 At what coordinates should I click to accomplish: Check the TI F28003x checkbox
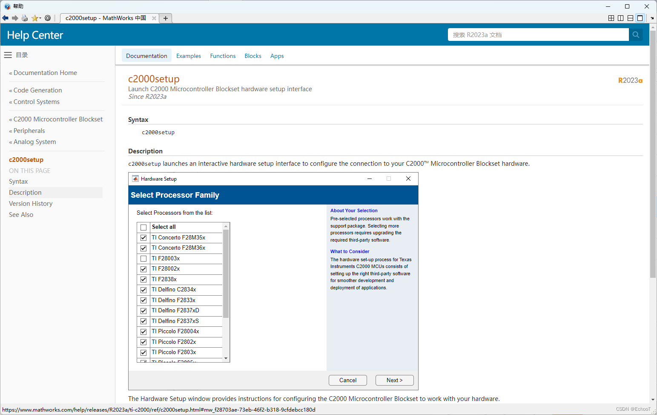coord(143,259)
